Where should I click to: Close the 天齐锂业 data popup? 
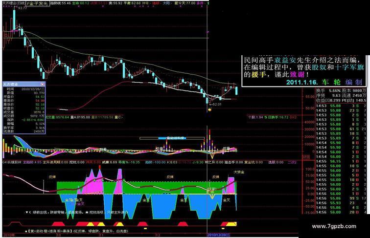42,84
